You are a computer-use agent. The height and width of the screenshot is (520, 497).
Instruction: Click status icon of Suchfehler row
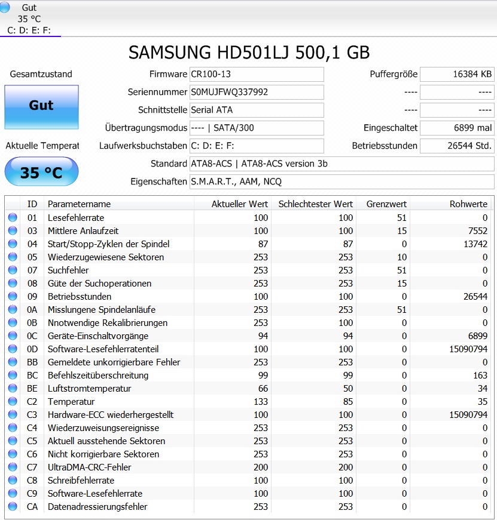pyautogui.click(x=13, y=270)
